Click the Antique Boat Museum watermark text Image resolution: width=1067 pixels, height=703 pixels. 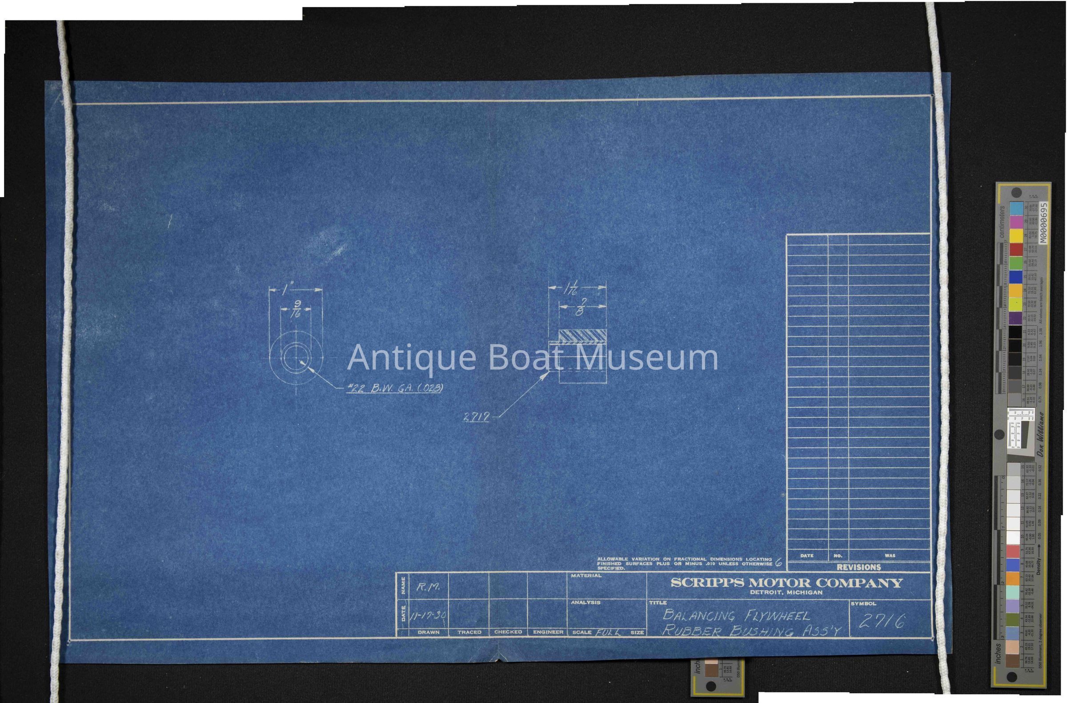[x=532, y=359]
